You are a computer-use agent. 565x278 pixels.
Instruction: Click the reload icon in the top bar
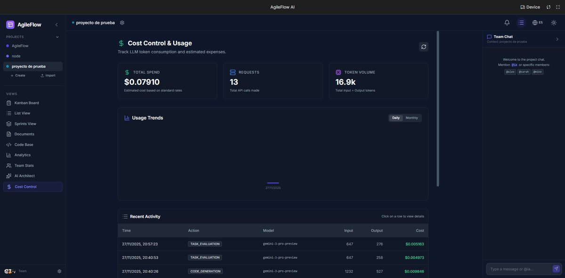point(549,7)
